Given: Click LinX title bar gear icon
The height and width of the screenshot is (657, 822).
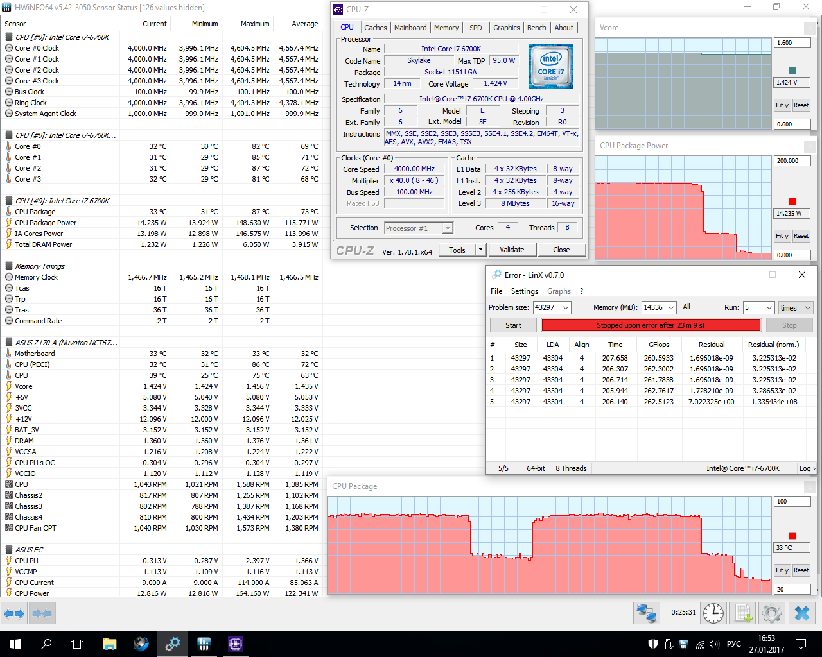Looking at the screenshot, I should coord(496,275).
